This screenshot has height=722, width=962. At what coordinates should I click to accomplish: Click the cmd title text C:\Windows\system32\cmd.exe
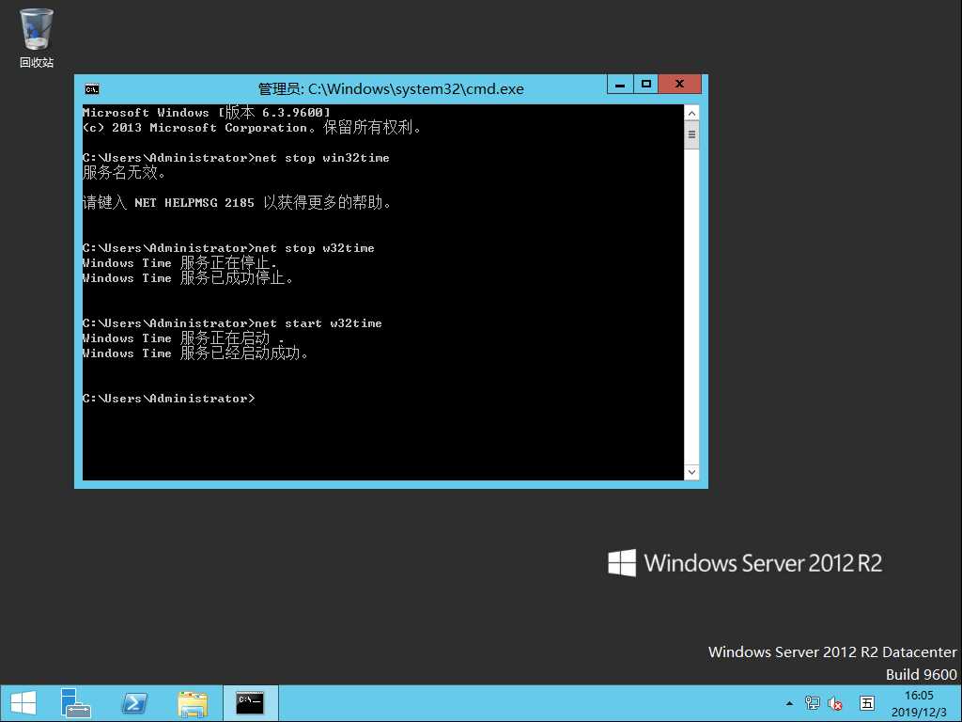pos(416,89)
